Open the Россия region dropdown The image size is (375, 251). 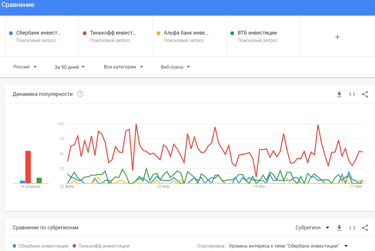click(25, 67)
